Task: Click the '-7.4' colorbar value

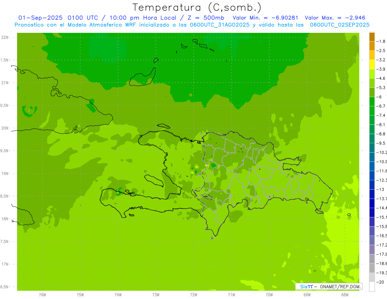Action: 381,115
